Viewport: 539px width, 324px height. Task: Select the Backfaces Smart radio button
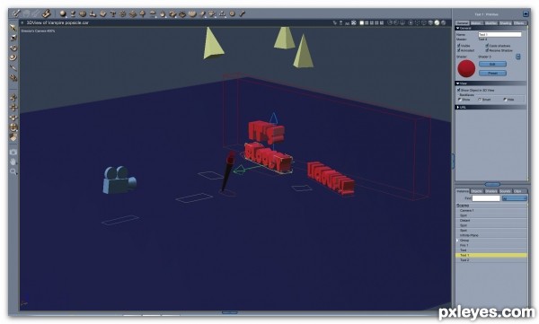pos(480,100)
